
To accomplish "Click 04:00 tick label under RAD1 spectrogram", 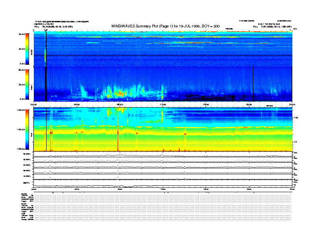I will (77, 104).
